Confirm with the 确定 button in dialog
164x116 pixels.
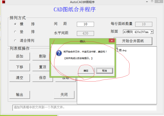[x=86, y=71]
